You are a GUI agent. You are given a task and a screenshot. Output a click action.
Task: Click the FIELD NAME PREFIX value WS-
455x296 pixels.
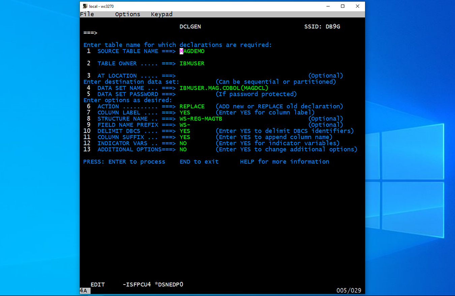[185, 125]
